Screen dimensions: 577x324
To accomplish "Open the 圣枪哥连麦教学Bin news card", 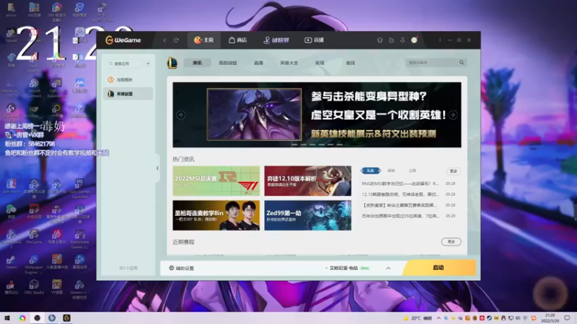I will 216,215.
